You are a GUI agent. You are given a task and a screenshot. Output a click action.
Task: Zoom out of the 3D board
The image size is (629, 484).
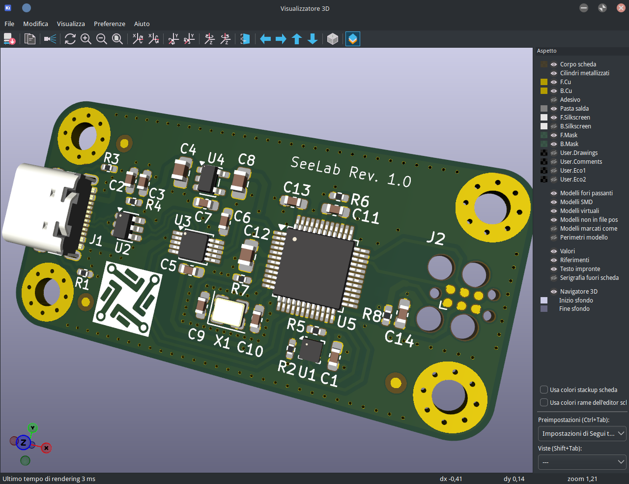coord(102,39)
